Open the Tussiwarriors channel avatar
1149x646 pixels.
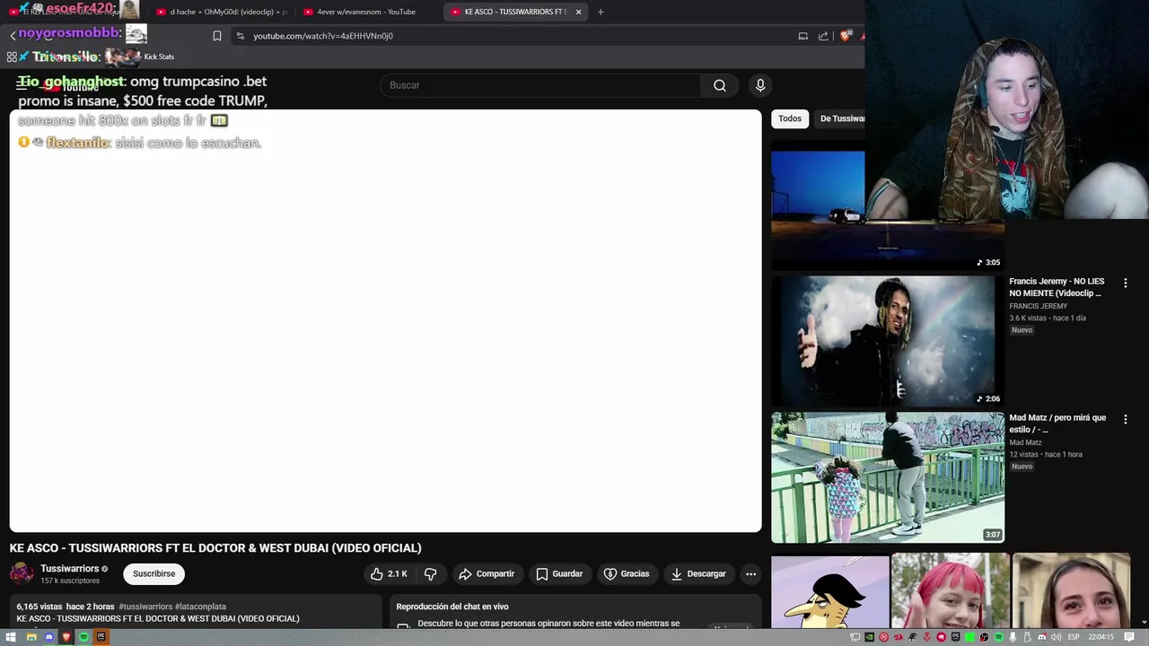(x=22, y=573)
